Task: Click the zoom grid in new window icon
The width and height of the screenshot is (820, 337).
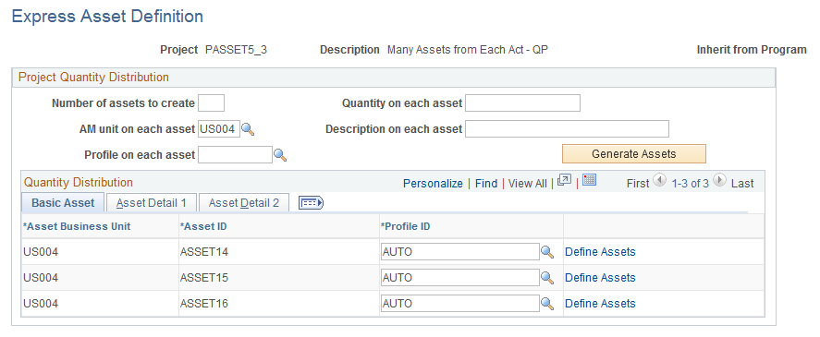Action: click(x=564, y=181)
